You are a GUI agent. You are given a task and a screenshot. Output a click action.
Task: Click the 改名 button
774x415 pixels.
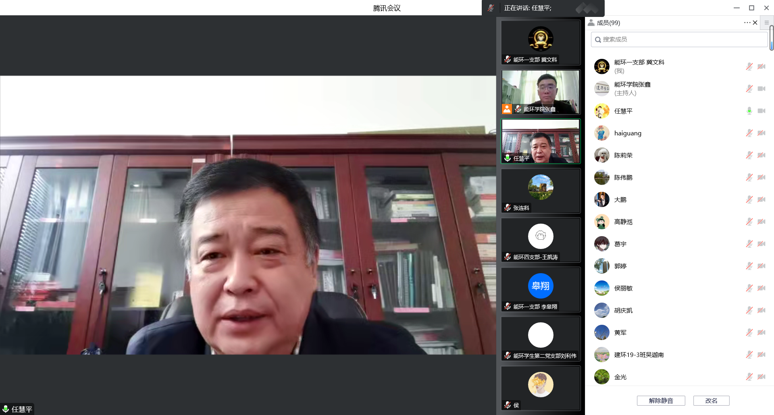(711, 400)
